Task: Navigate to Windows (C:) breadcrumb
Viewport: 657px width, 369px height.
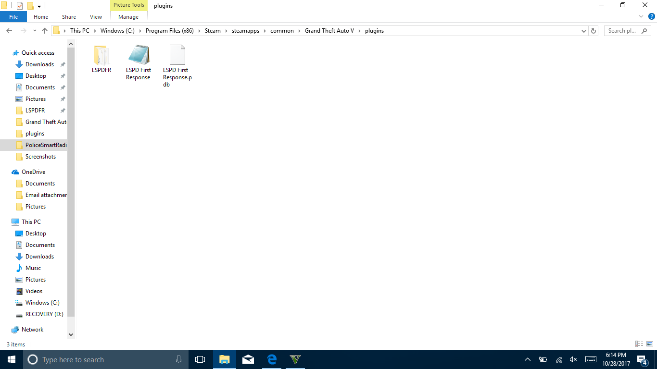Action: [x=117, y=31]
